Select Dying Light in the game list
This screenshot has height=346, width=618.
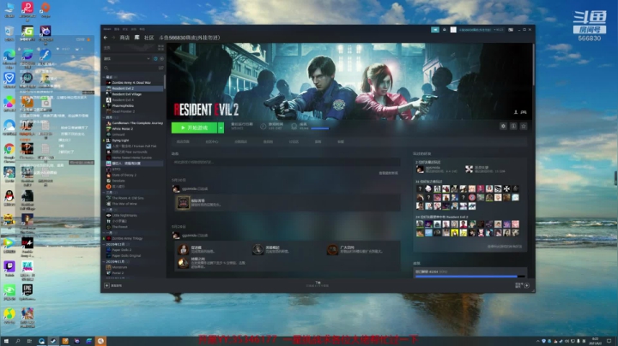(120, 140)
